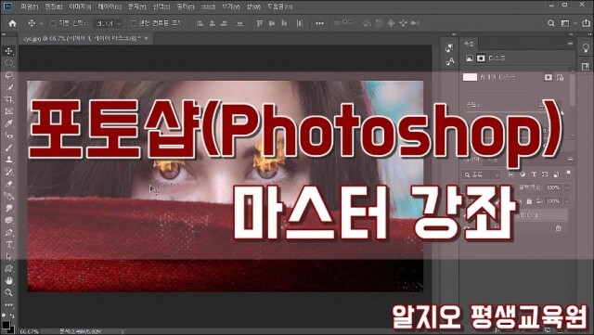594x335 pixels.
Task: Enable the auto-select checkbox
Action: [x=54, y=23]
